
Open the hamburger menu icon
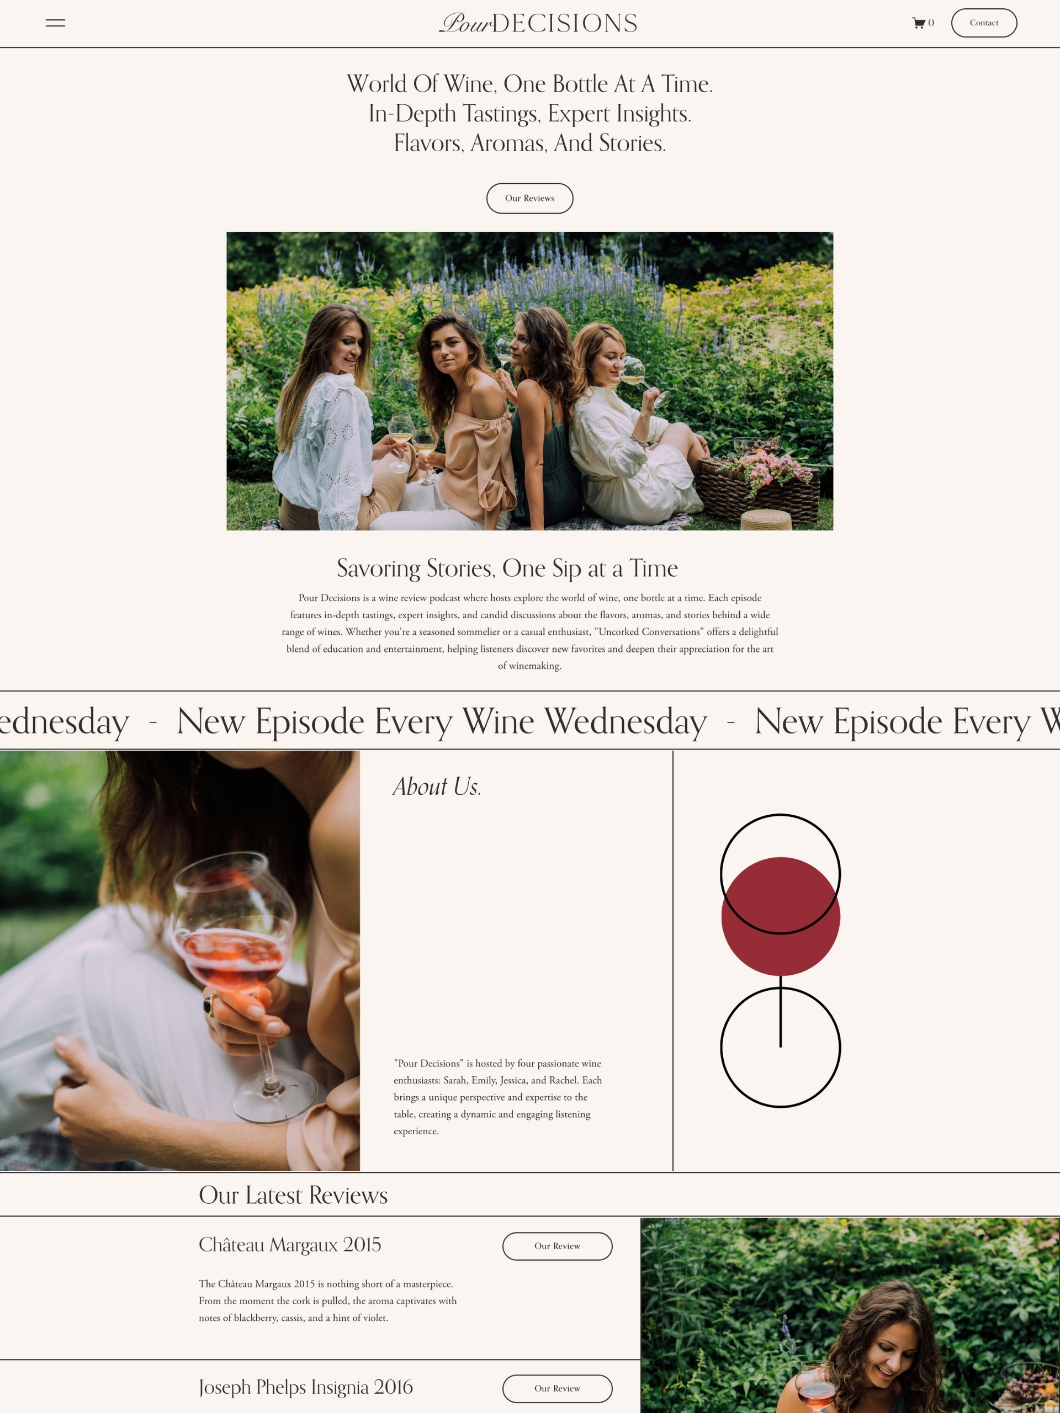point(56,23)
